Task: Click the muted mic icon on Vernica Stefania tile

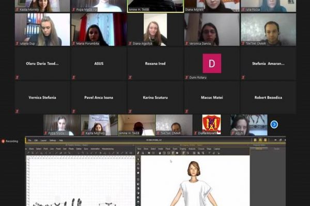Action: [x=17, y=110]
